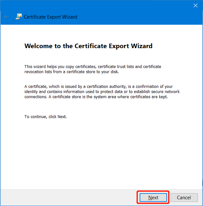
Task: Click the paragraph starting "This wizard helps you copy"
Action: pyautogui.click(x=93, y=69)
